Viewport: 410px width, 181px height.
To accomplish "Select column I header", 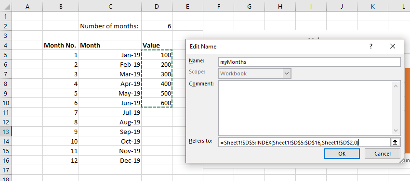I will [311, 7].
